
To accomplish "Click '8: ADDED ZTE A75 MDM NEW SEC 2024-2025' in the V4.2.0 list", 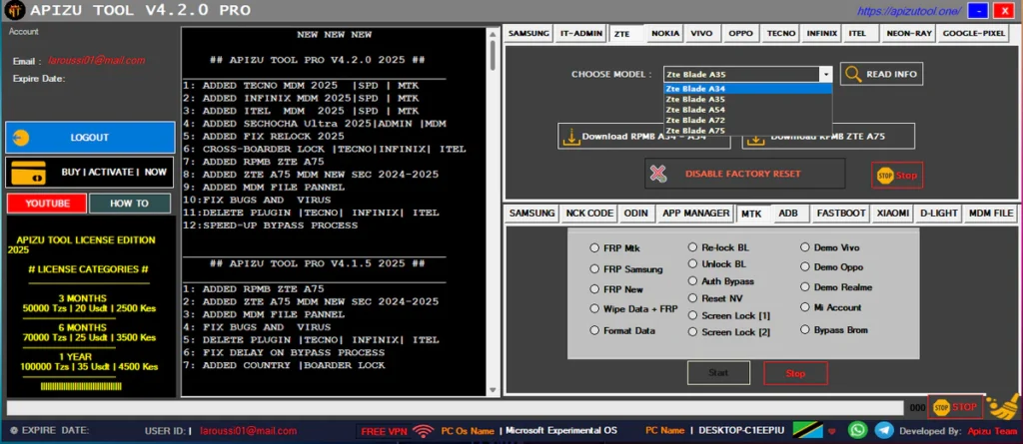I will pyautogui.click(x=311, y=175).
